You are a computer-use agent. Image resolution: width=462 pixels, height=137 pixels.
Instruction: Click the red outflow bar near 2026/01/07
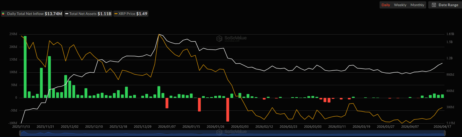tap(167, 103)
